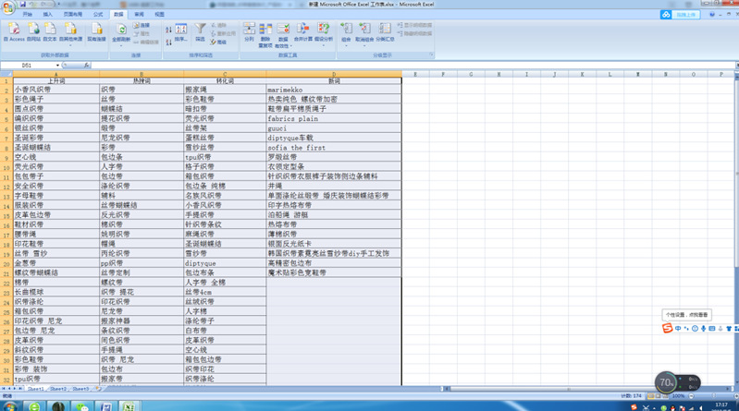Select column A header

(x=56, y=74)
